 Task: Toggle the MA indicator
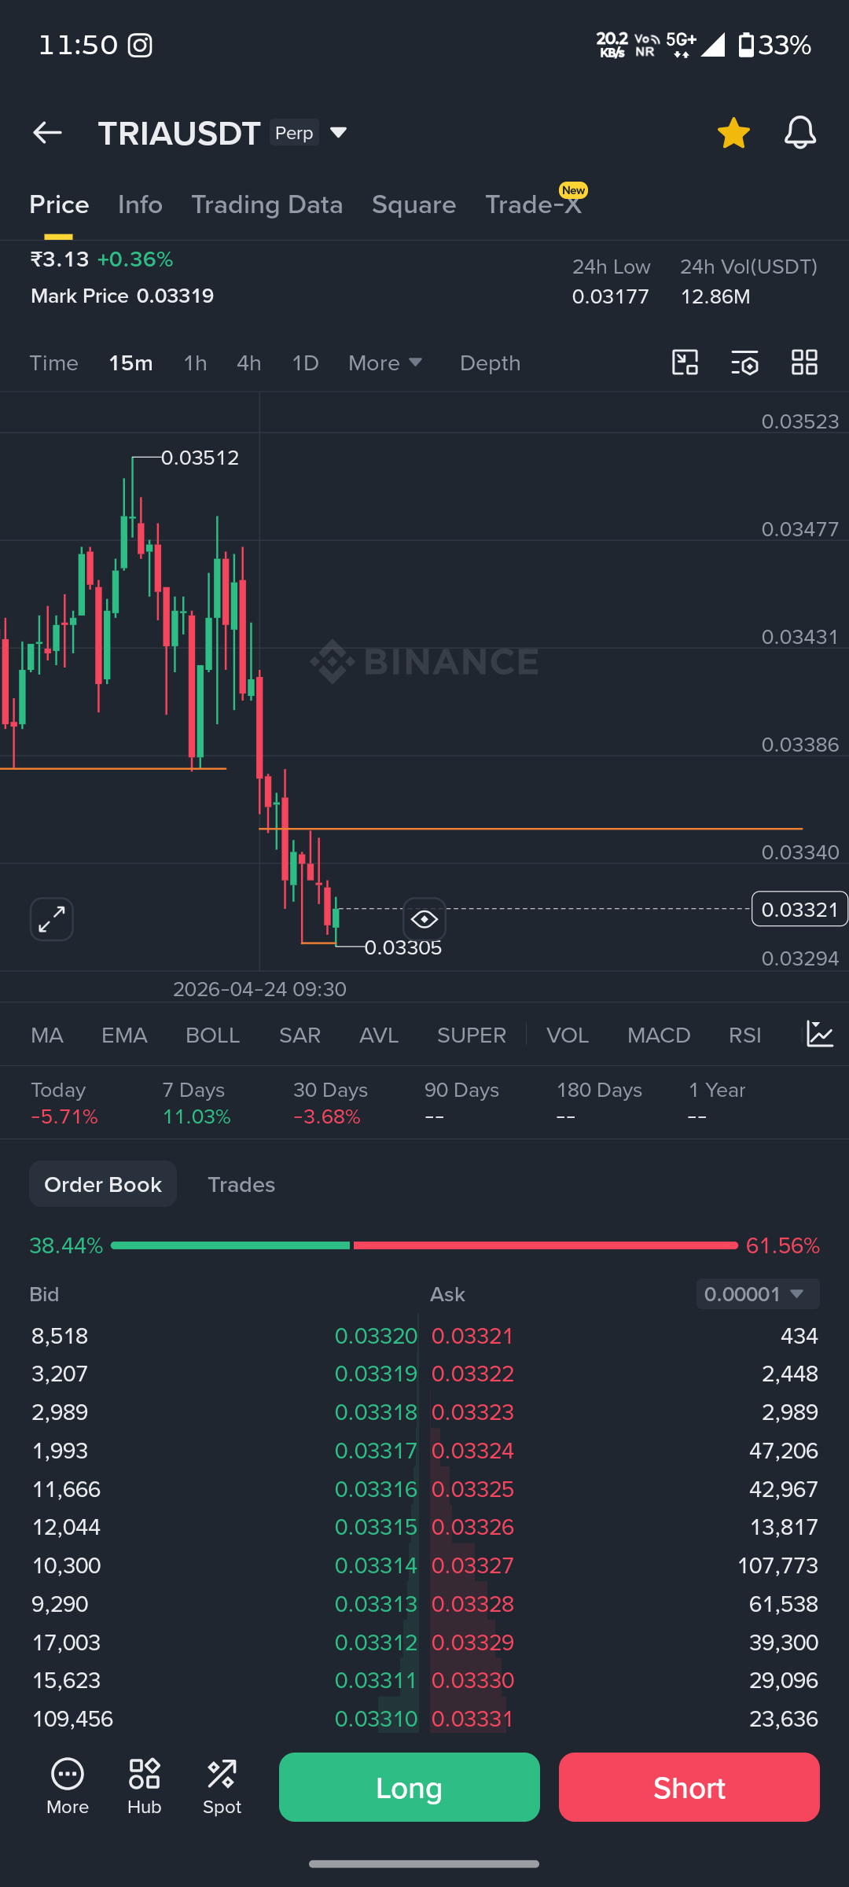click(47, 1035)
